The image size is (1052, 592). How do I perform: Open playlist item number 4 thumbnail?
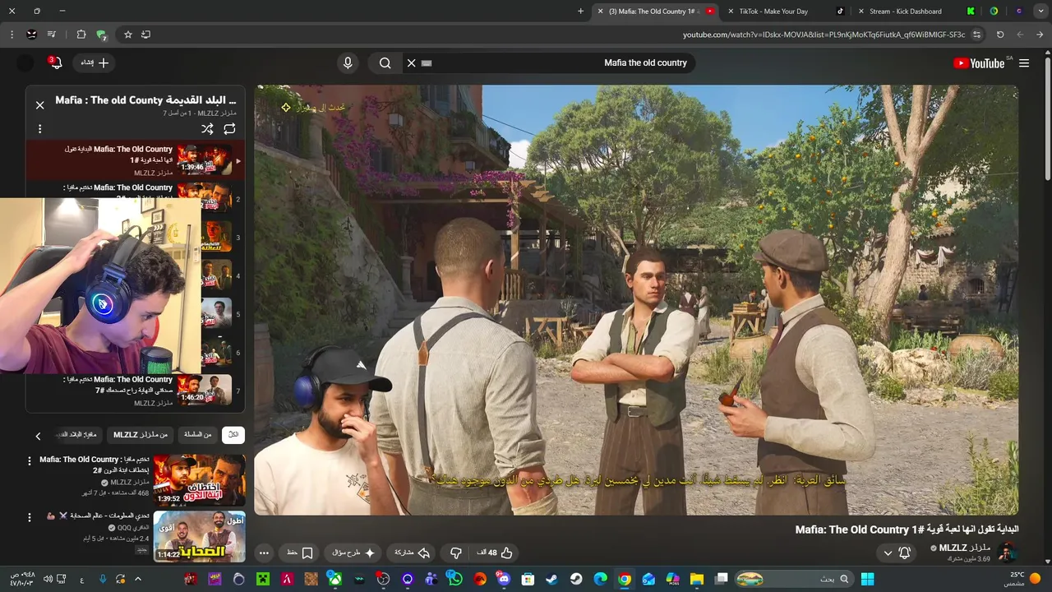tap(215, 276)
